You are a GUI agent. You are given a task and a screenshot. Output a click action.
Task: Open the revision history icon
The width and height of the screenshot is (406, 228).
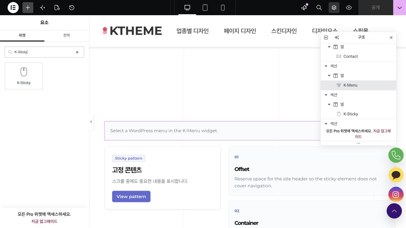point(72,8)
